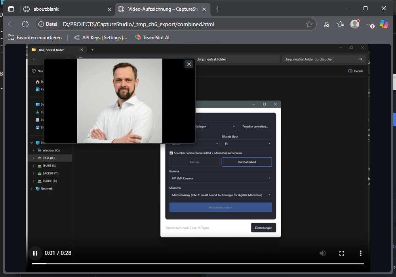Image resolution: width=396 pixels, height=277 pixels.
Task: Close the about:blank tab
Action: click(x=109, y=9)
